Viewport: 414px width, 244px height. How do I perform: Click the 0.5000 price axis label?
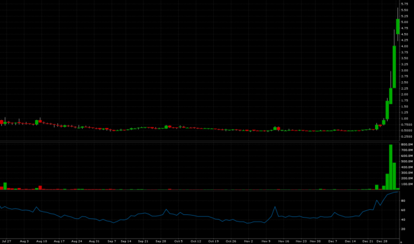406,131
